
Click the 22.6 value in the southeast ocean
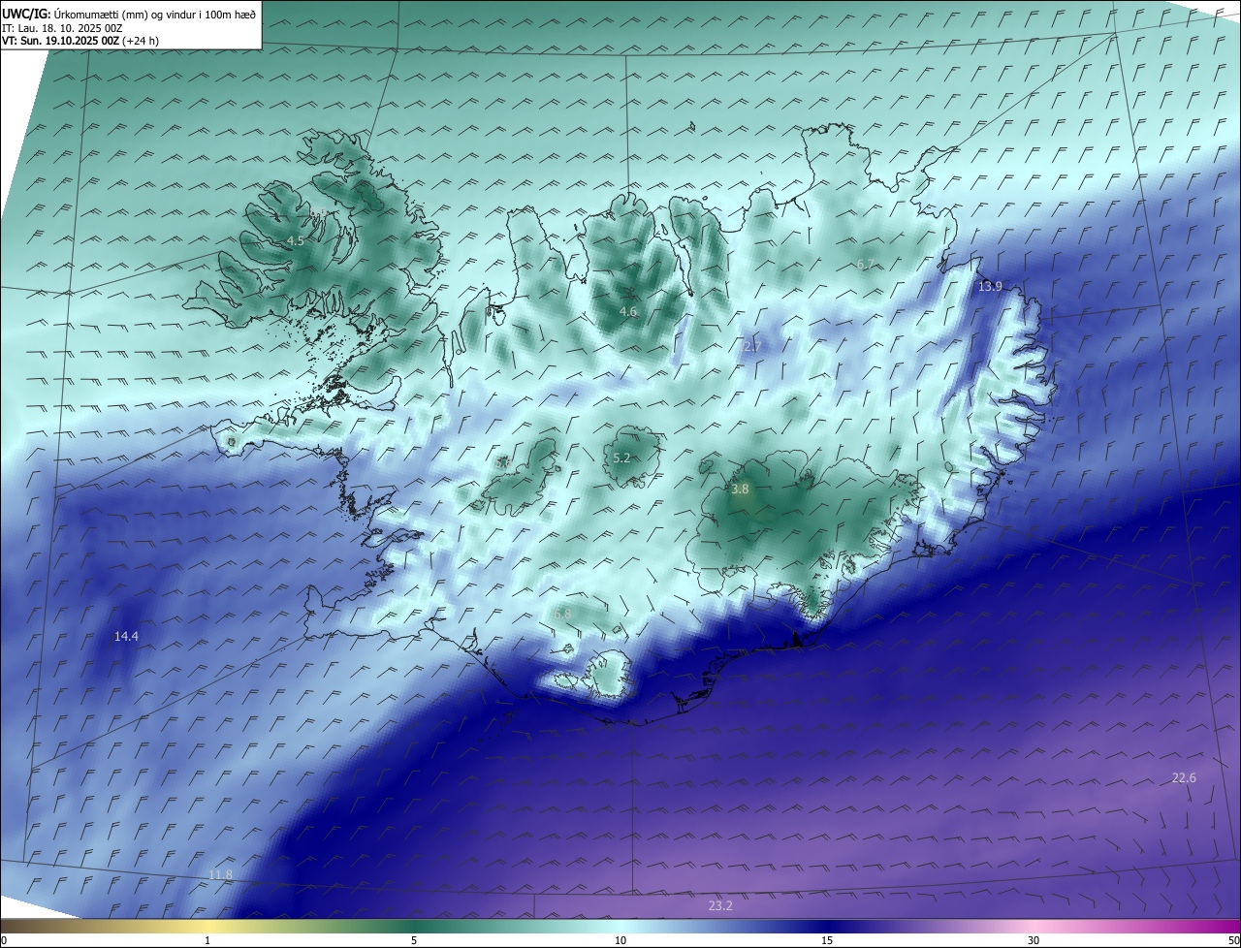click(x=1184, y=777)
